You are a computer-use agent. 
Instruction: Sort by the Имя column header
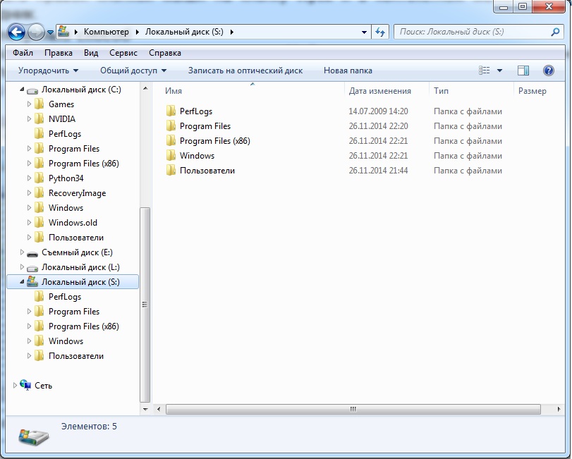tap(174, 91)
